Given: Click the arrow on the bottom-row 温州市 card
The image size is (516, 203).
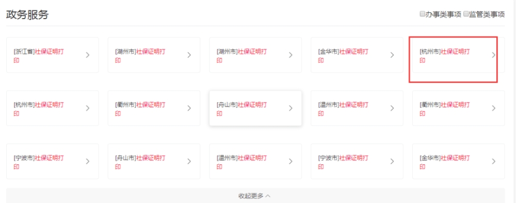Looking at the screenshot, I should (x=290, y=161).
